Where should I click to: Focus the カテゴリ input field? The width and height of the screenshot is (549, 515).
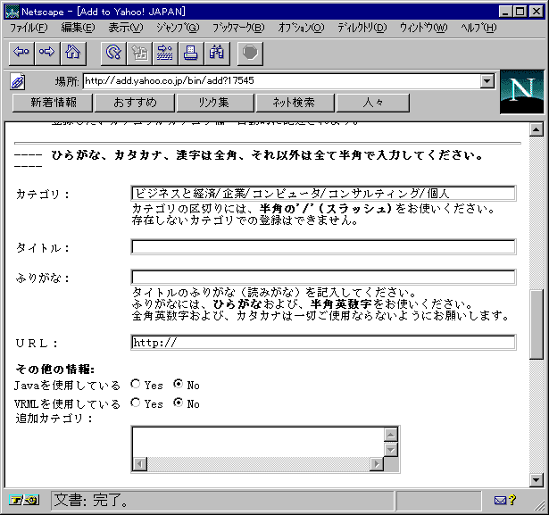[x=323, y=194]
